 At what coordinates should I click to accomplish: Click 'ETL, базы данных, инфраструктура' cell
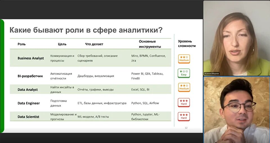pyautogui.click(x=102, y=103)
